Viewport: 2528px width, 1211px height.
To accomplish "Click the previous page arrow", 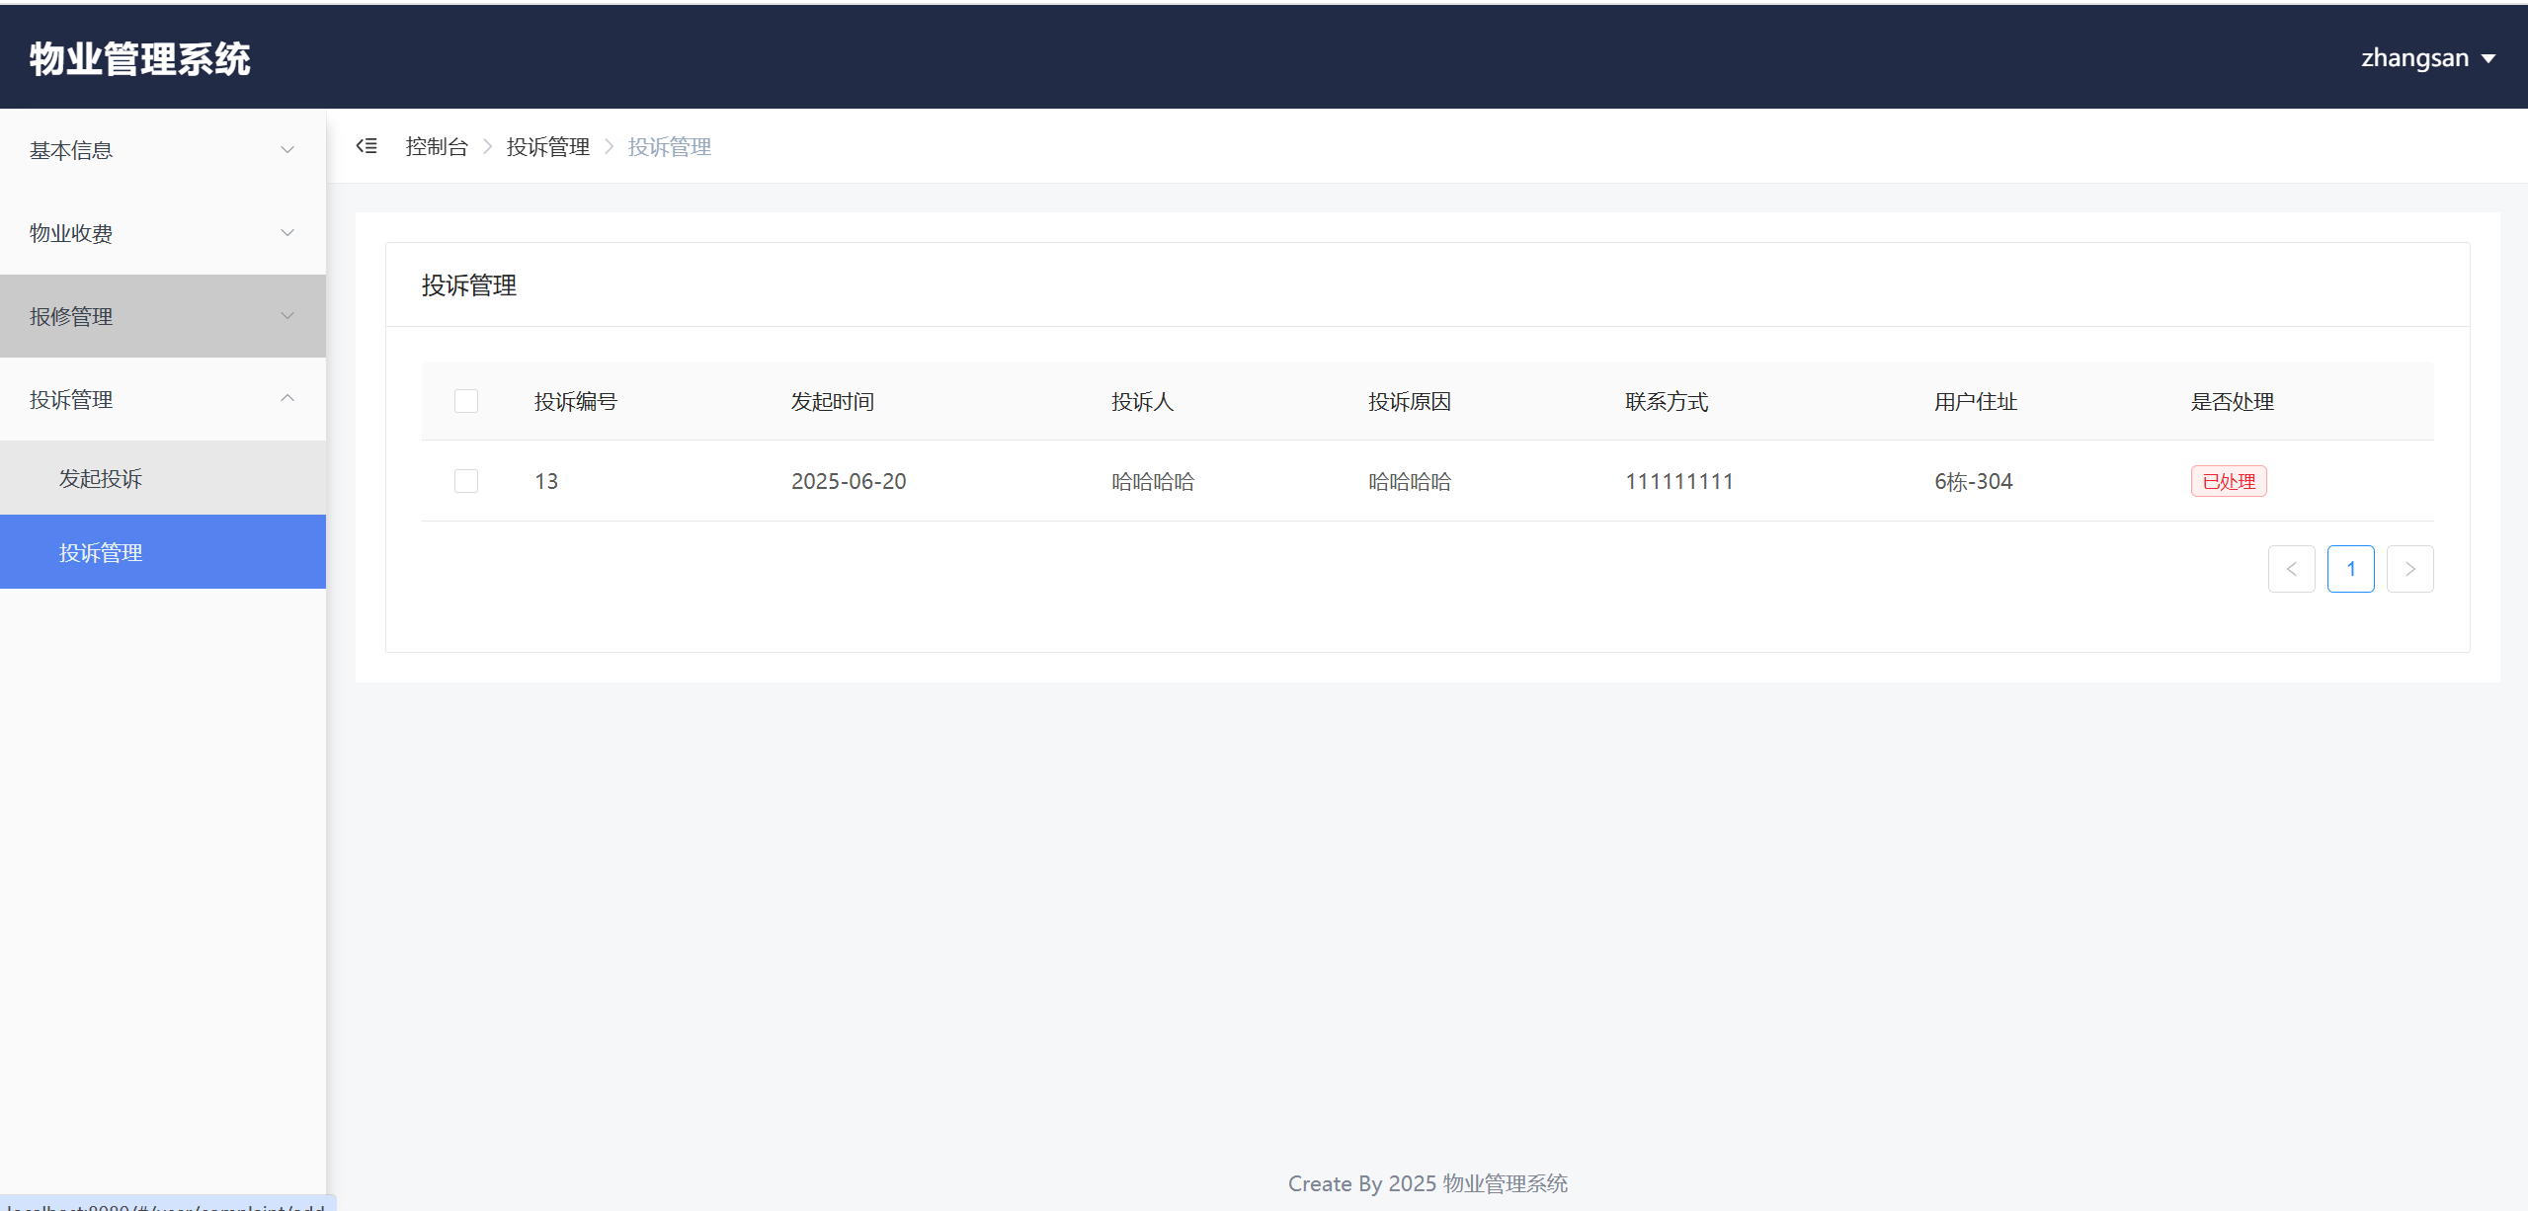I will pyautogui.click(x=2291, y=569).
